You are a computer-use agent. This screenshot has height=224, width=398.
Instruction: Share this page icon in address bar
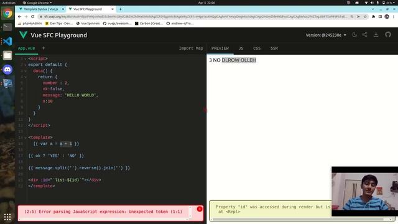(x=358, y=17)
